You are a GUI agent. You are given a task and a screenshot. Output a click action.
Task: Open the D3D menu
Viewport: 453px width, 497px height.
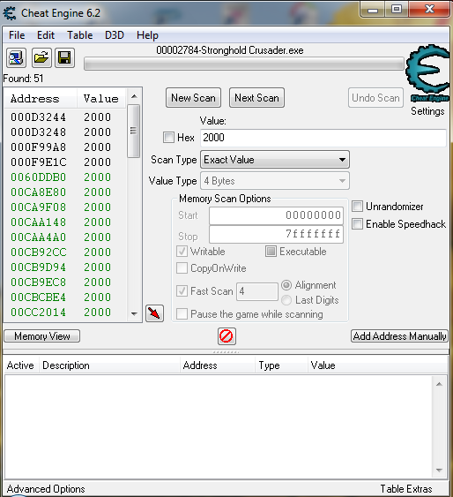point(115,35)
